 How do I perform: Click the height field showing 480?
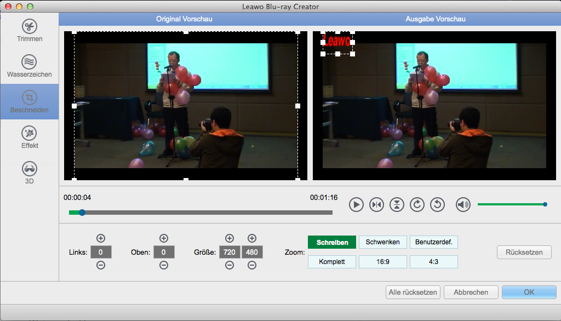[x=252, y=252]
